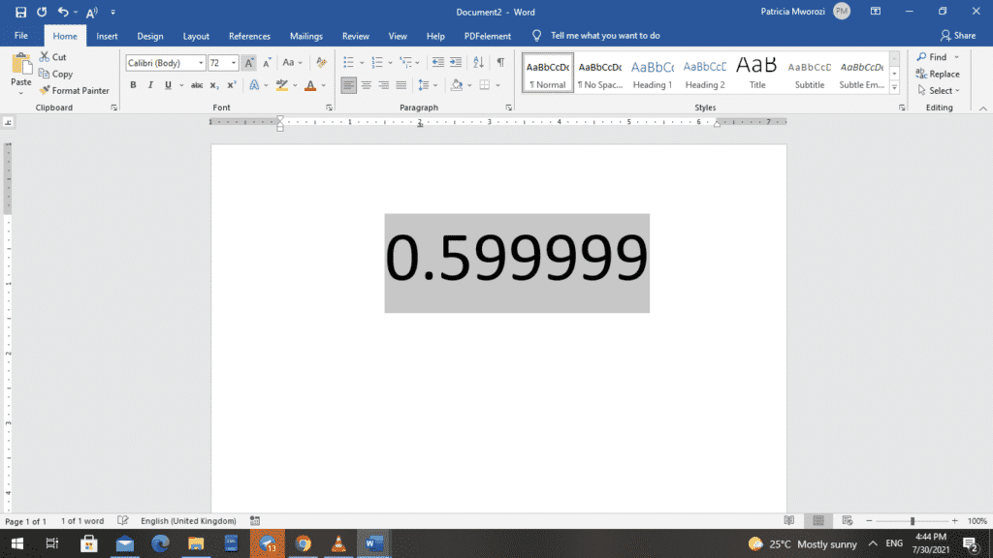This screenshot has width=993, height=558.
Task: Expand the font size dropdown
Action: pyautogui.click(x=230, y=63)
